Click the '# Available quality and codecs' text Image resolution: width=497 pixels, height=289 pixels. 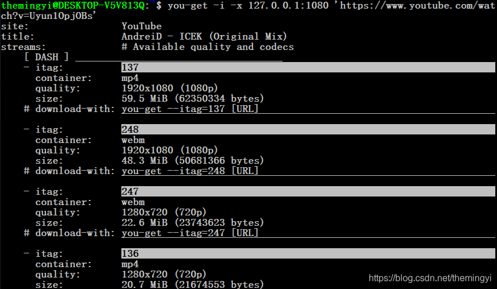[208, 47]
